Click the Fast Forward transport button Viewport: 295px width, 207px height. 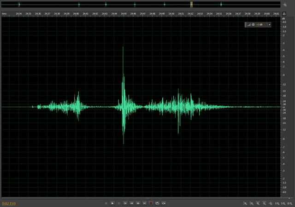(x=138, y=203)
